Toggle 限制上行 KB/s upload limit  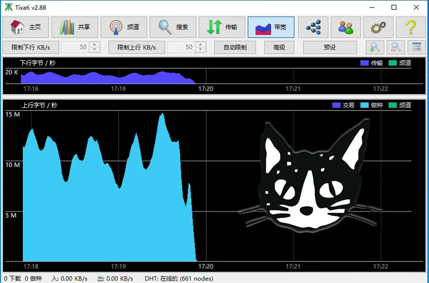(136, 47)
